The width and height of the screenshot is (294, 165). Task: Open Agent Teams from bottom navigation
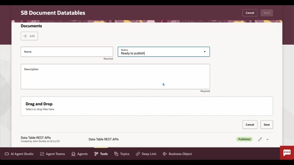coord(52,154)
